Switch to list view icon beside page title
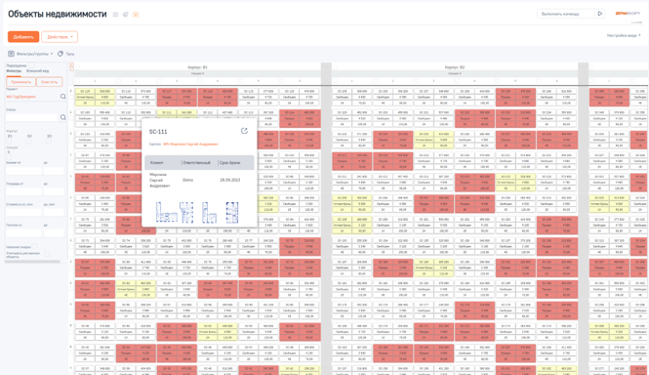649x375 pixels. (x=115, y=15)
